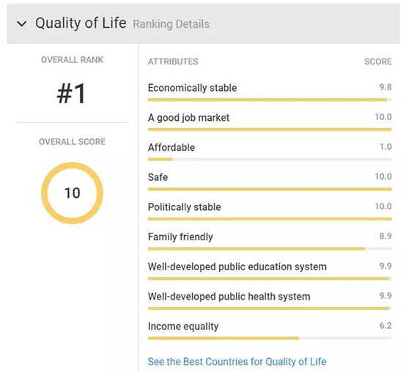Open See the Best Countries for Quality of Life

[237, 362]
